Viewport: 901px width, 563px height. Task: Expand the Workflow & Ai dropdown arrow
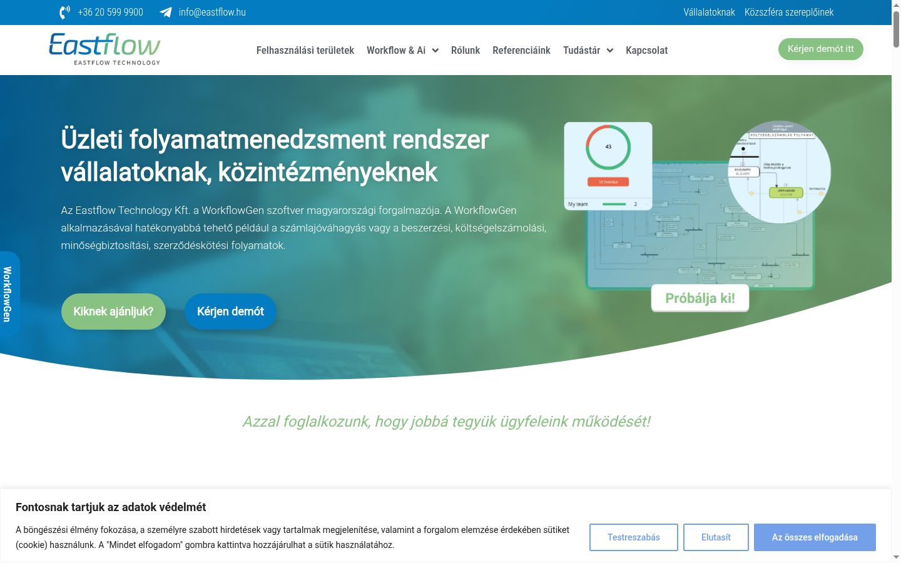435,51
